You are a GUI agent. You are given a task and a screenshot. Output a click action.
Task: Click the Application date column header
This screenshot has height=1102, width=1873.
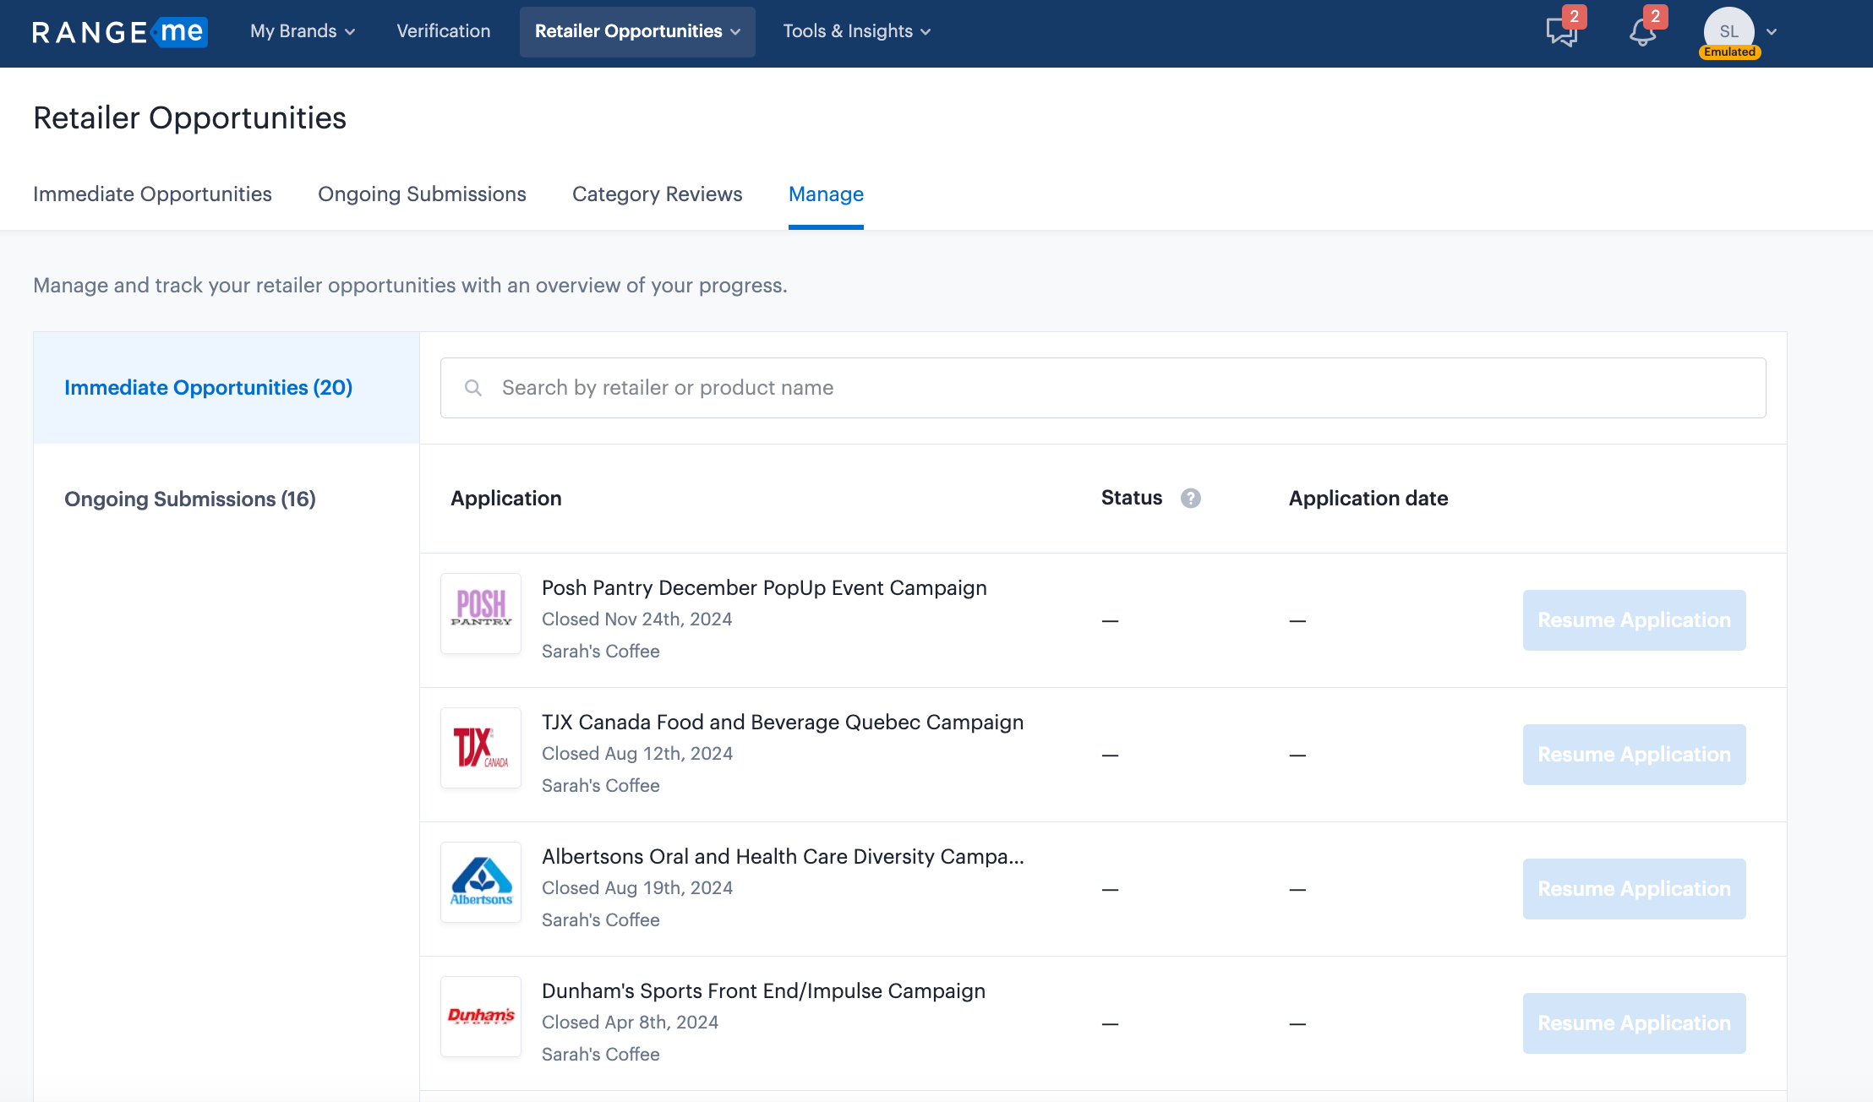1368,499
